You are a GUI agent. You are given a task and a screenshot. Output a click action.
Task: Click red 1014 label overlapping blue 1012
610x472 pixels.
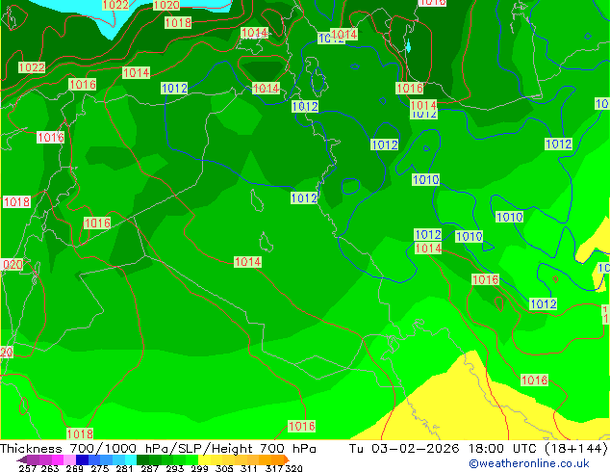[343, 35]
